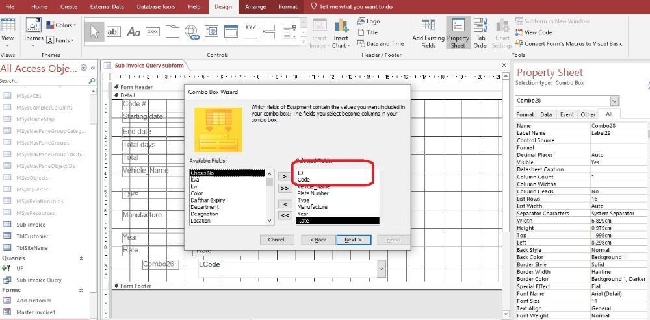Screen dimensions: 650x320
Task: Close the Sub invoice Query subform tab
Action: (x=504, y=66)
